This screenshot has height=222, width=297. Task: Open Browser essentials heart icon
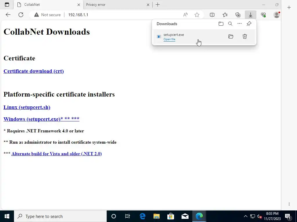263,15
